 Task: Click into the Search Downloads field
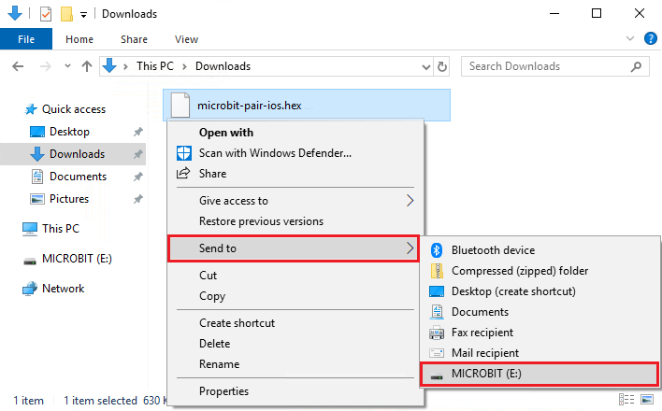544,66
